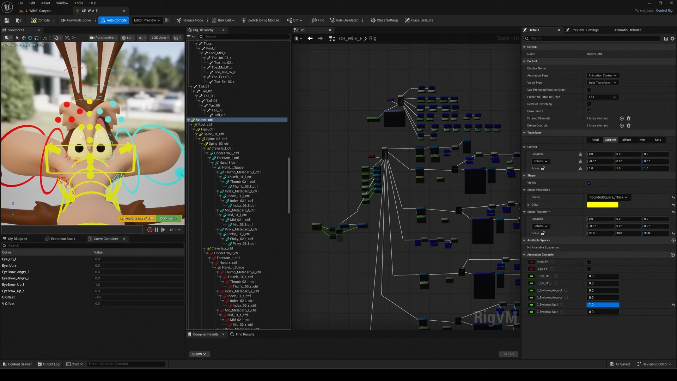
Task: Click the yellow shape Color swatch
Action: [x=602, y=205]
